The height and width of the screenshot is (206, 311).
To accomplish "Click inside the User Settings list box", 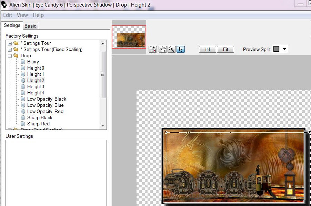I will tap(56, 173).
